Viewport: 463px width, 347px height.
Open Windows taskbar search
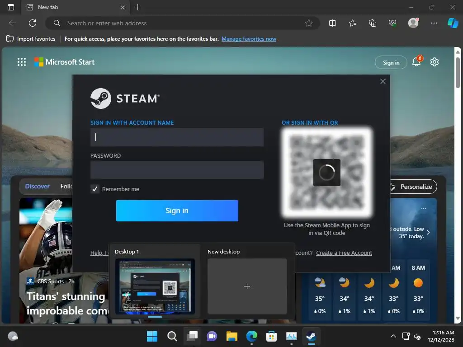172,336
